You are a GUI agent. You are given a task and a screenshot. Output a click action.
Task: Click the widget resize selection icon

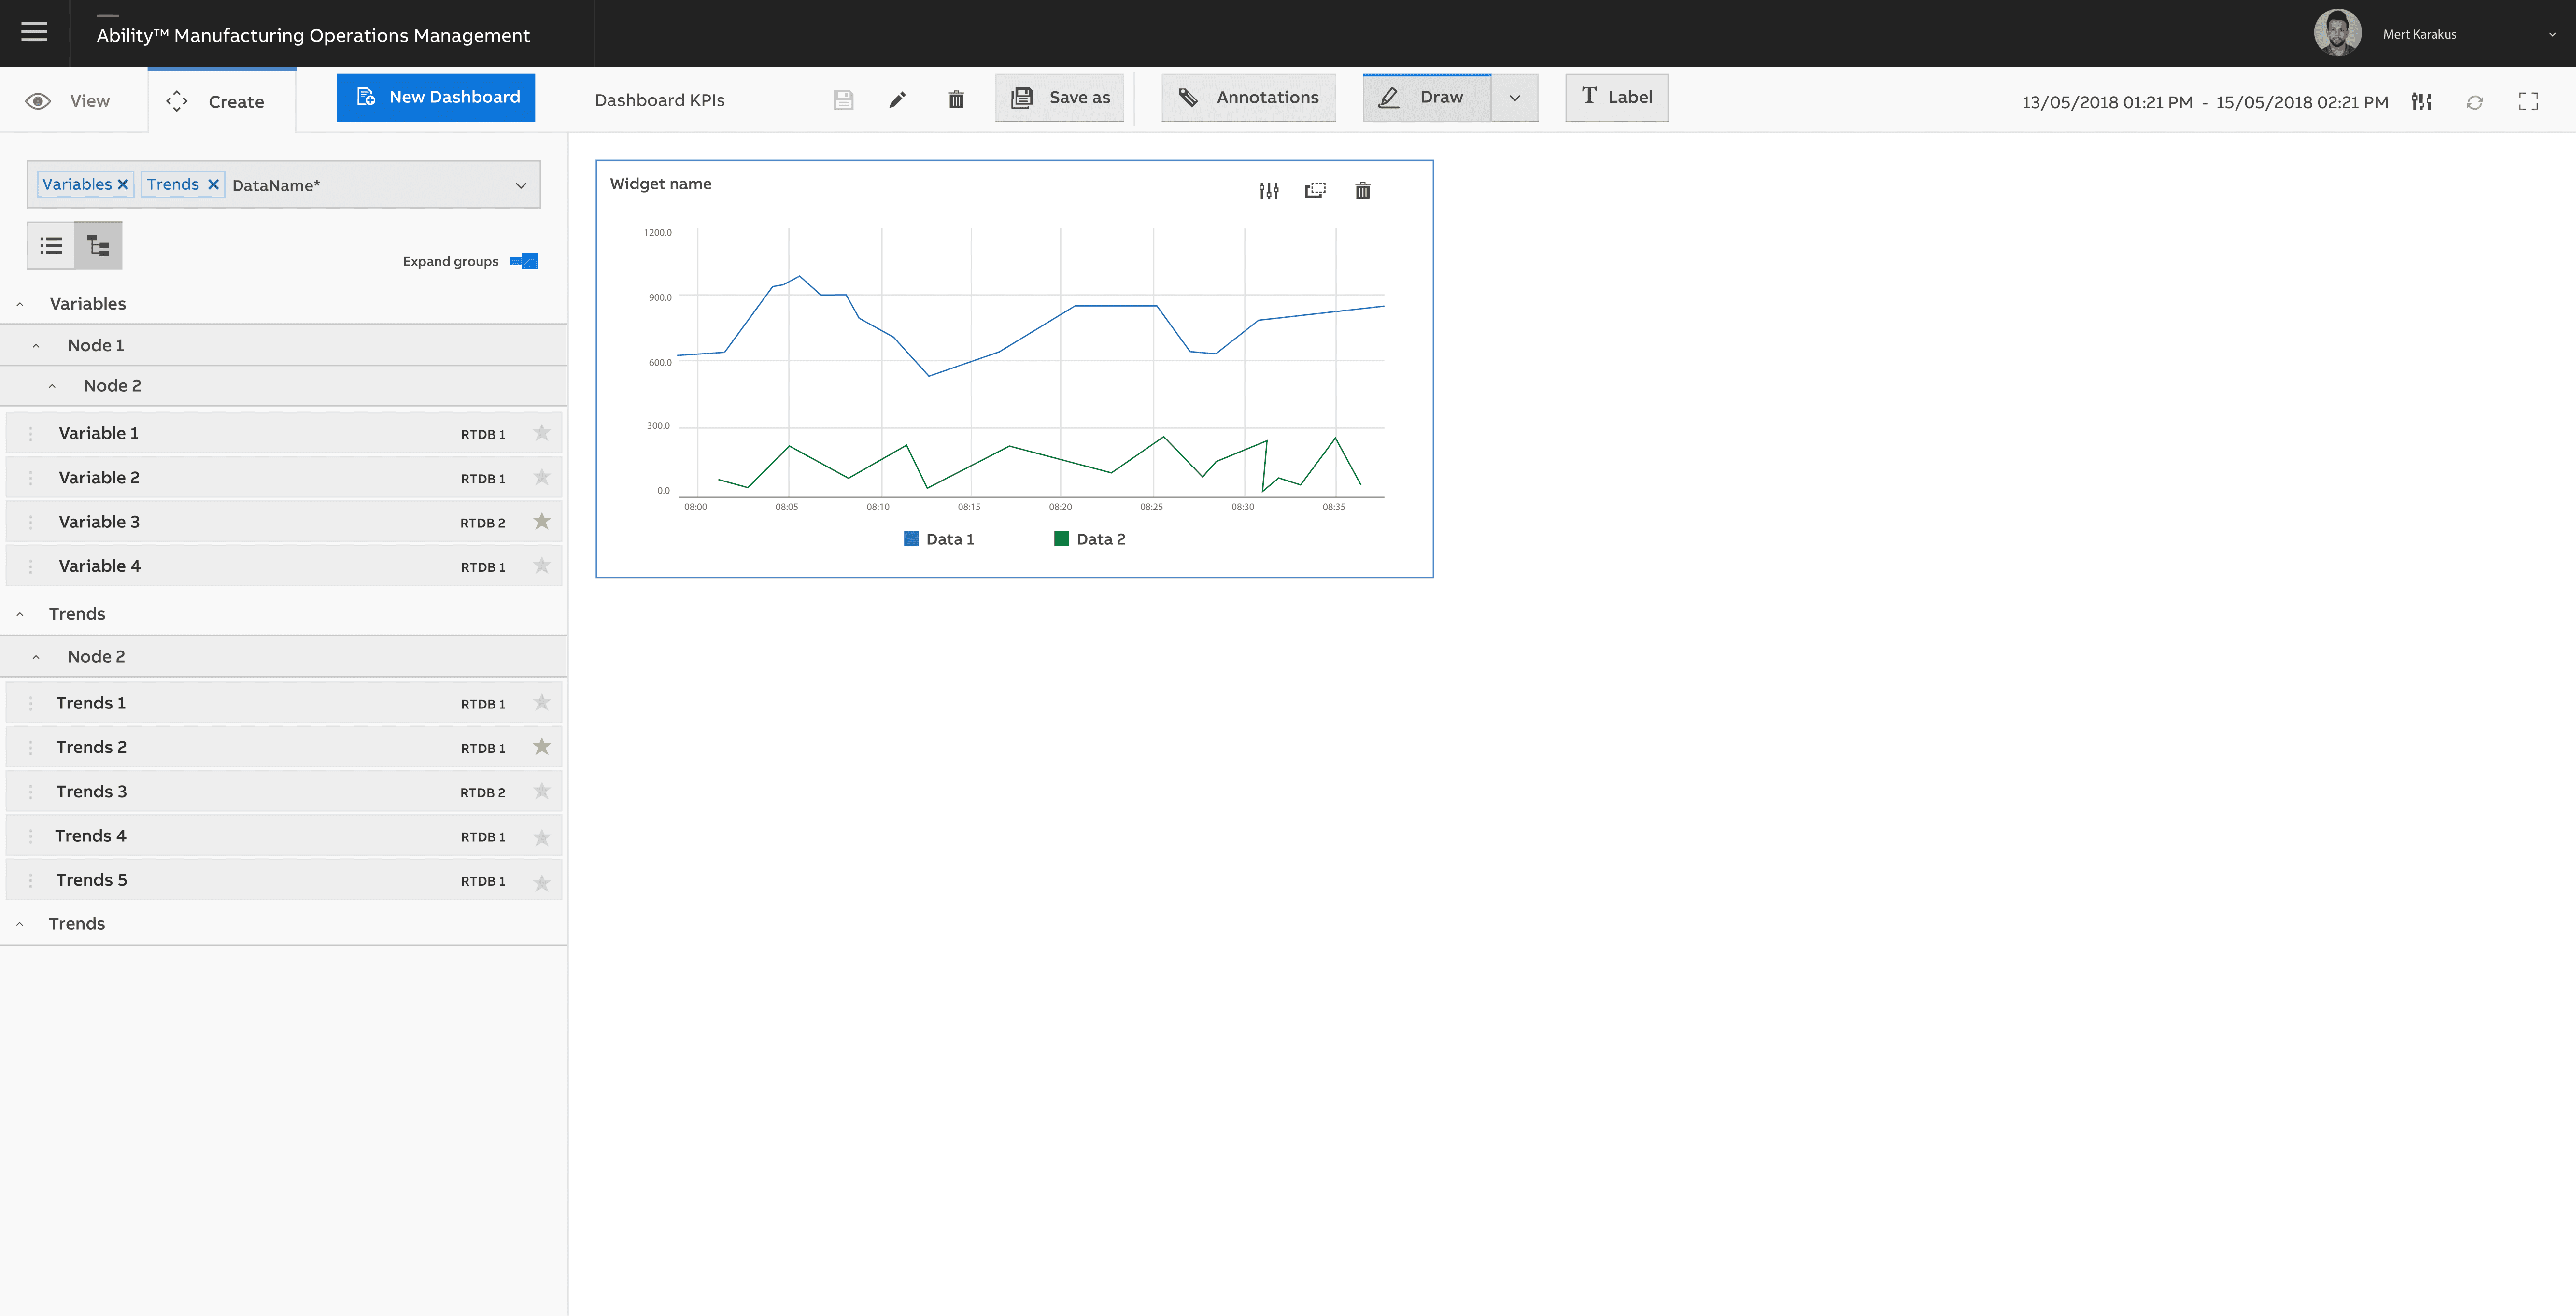click(1315, 190)
